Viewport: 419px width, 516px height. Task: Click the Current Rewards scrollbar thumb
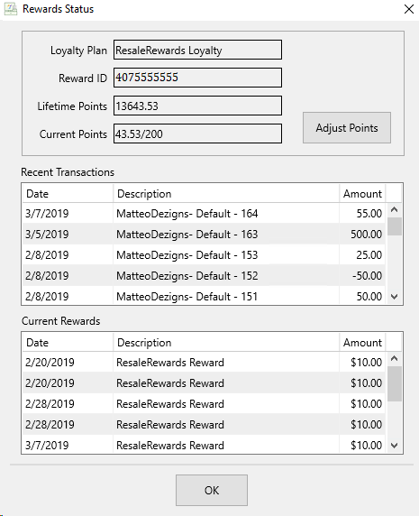pos(395,383)
